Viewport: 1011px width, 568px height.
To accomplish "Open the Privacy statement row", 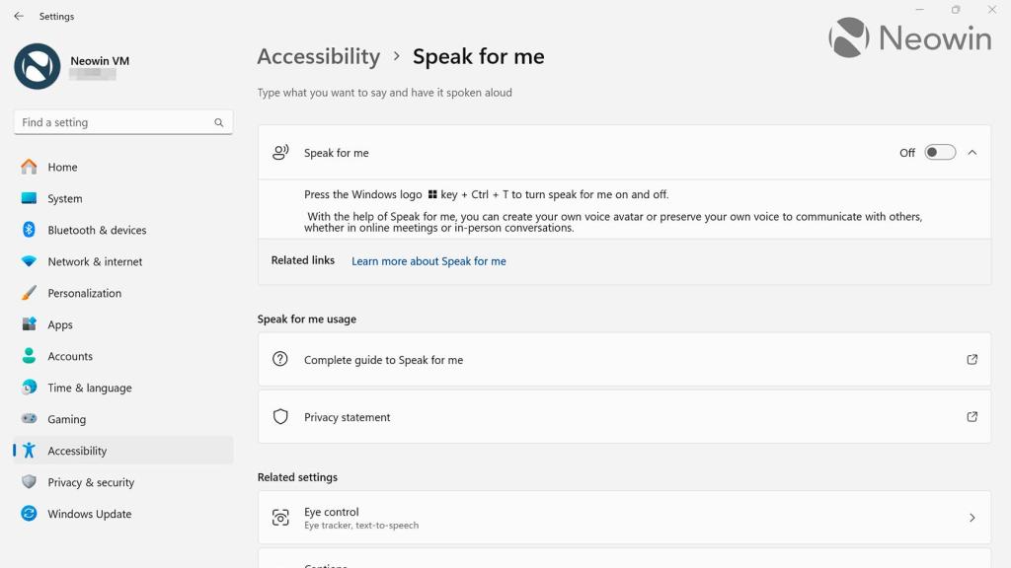I will tap(624, 417).
